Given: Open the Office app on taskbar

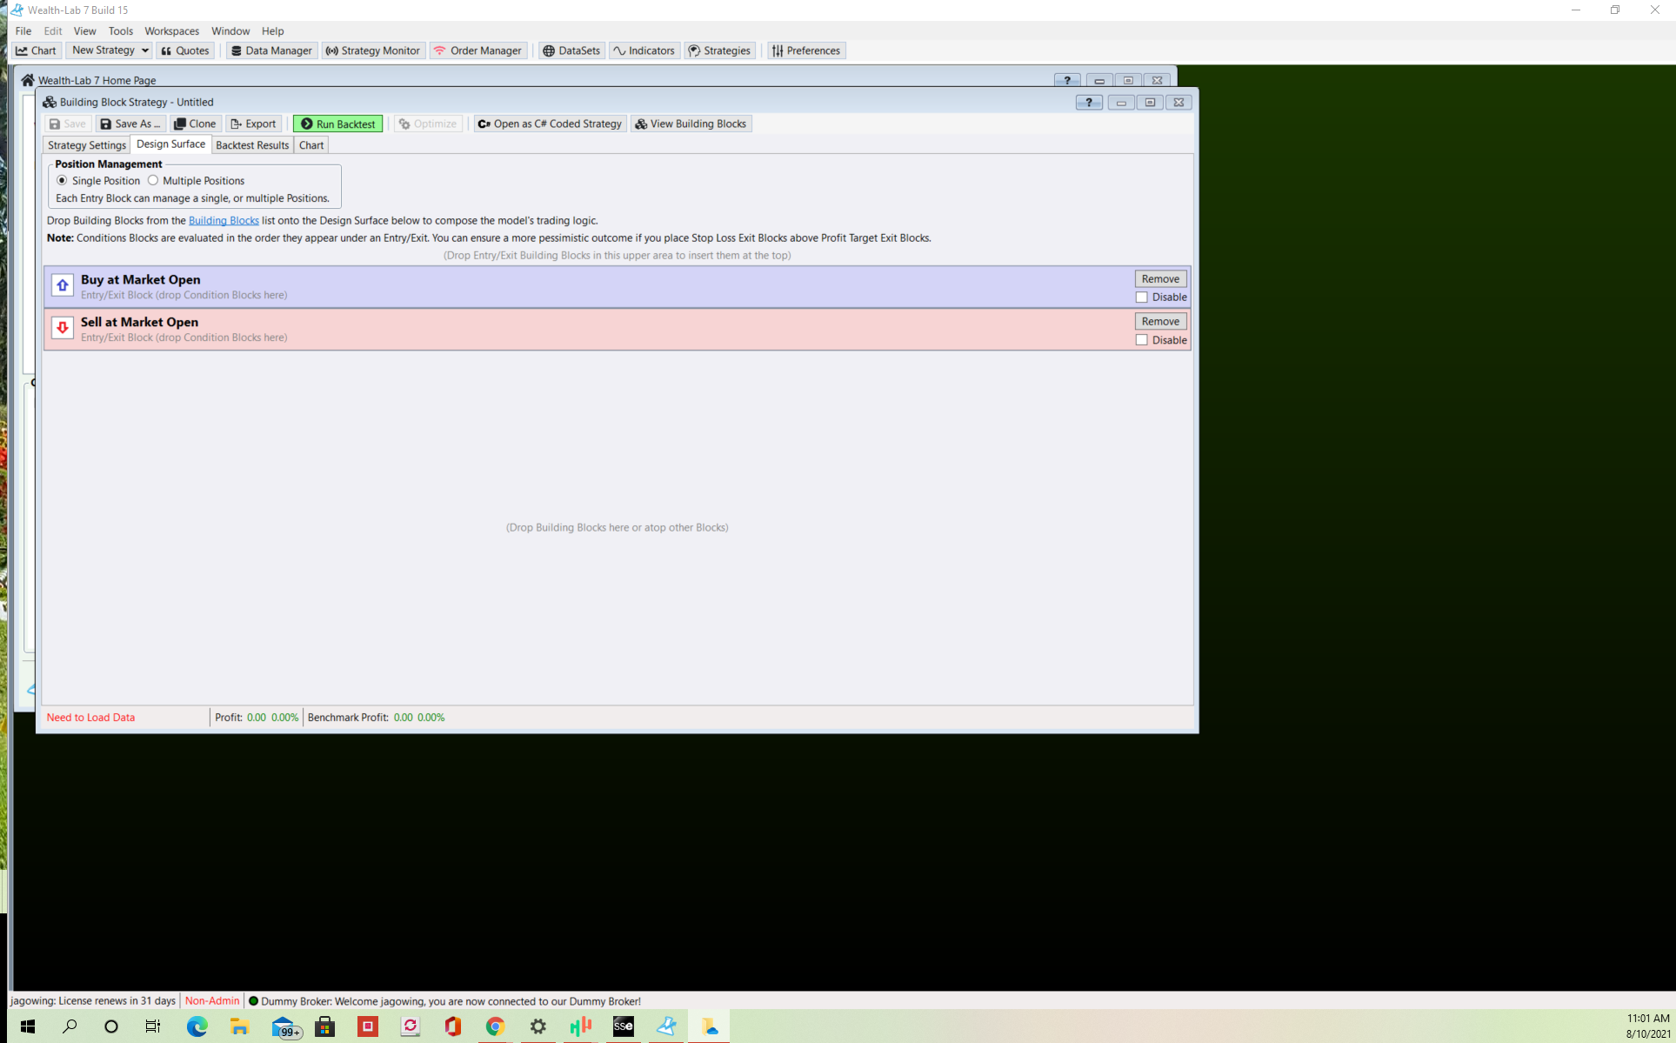Looking at the screenshot, I should 452,1026.
